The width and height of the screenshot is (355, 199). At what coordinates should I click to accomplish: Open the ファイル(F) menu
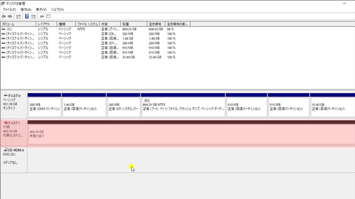pos(9,10)
